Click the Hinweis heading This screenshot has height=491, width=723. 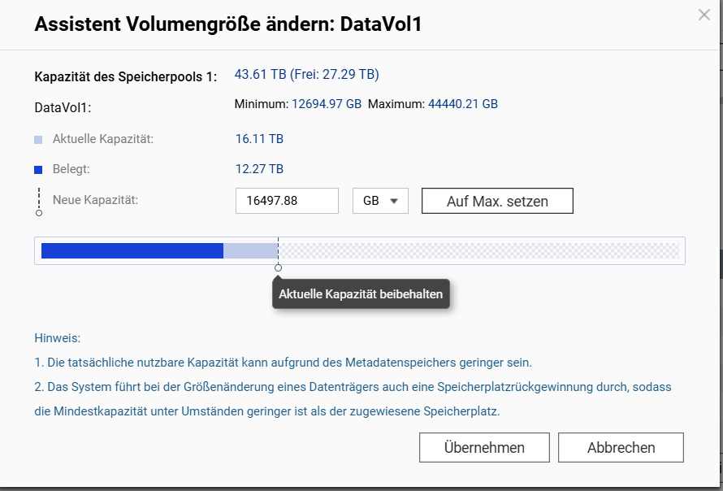point(57,337)
